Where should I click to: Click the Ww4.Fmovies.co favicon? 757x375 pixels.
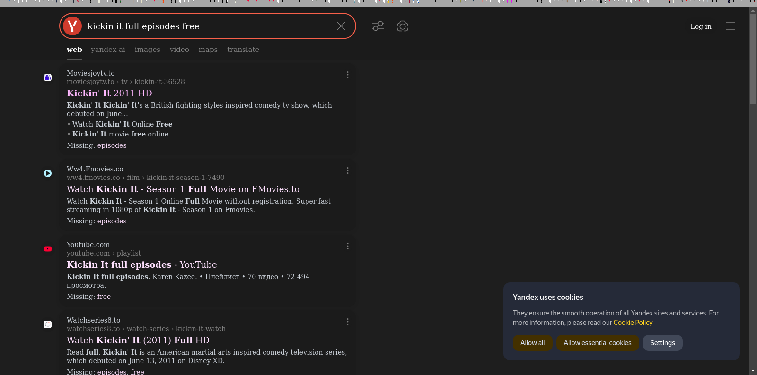(48, 173)
